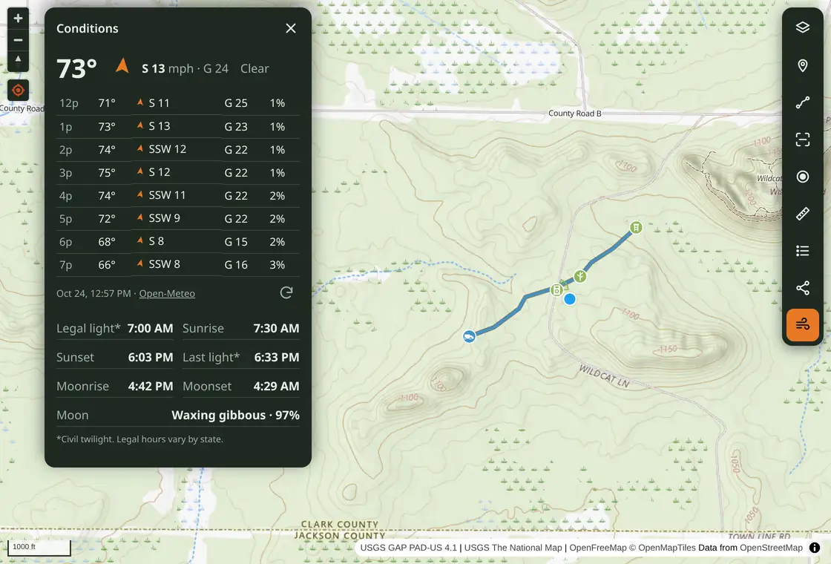The height and width of the screenshot is (564, 831).
Task: Select the 6p S 8 row
Action: click(178, 242)
